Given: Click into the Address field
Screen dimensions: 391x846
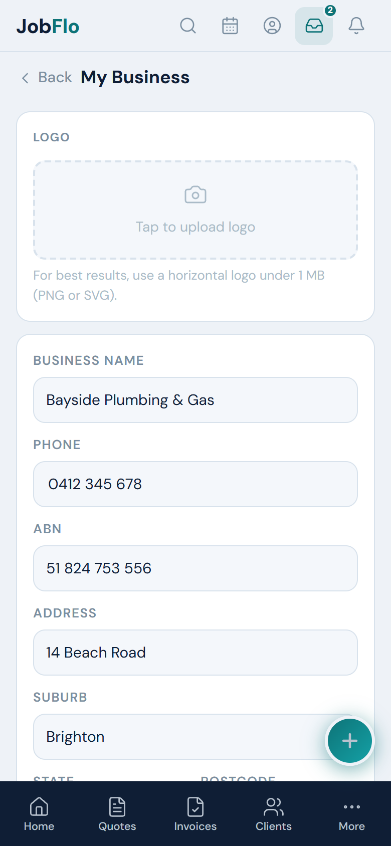Looking at the screenshot, I should point(195,653).
